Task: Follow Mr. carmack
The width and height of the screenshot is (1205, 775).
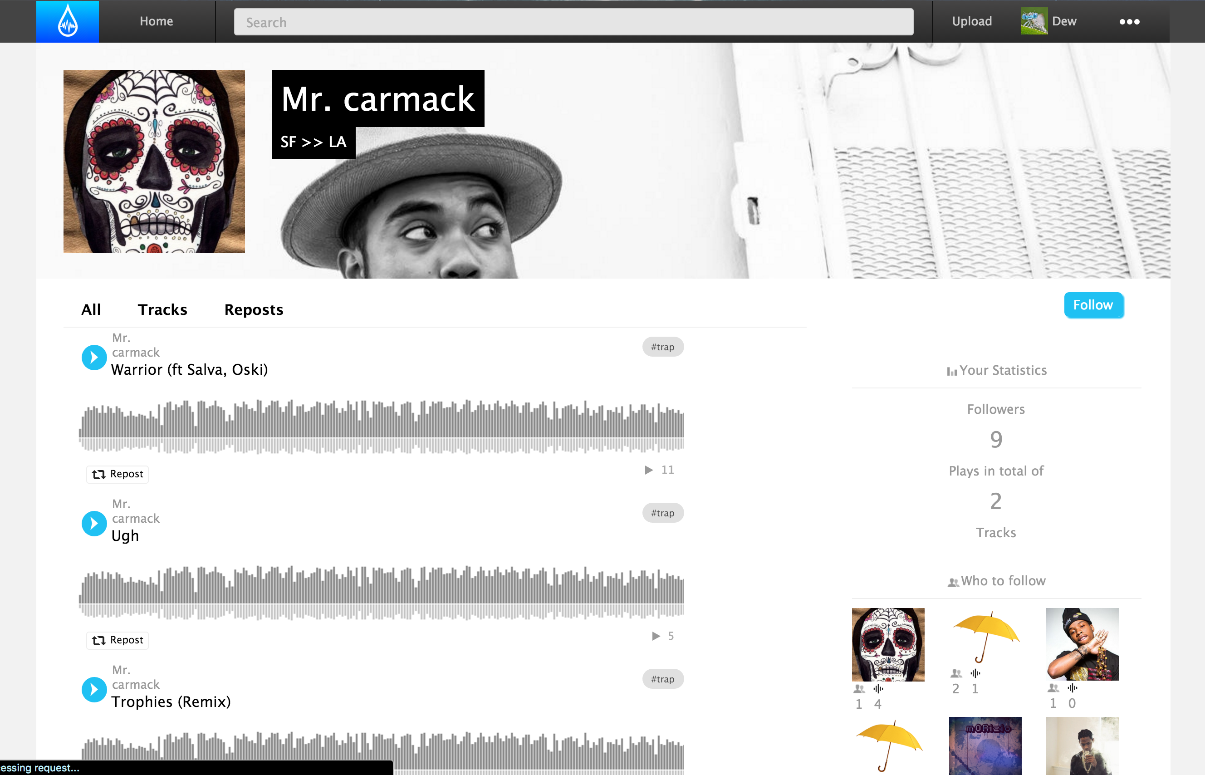Action: click(1093, 305)
